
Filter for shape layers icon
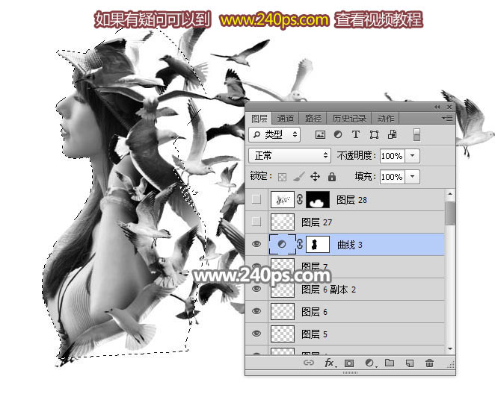374,135
